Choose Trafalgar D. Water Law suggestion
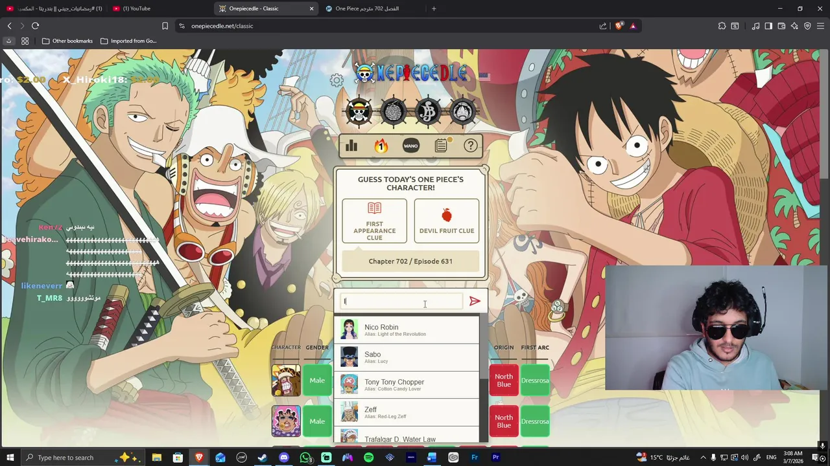This screenshot has height=466, width=830. [407, 436]
